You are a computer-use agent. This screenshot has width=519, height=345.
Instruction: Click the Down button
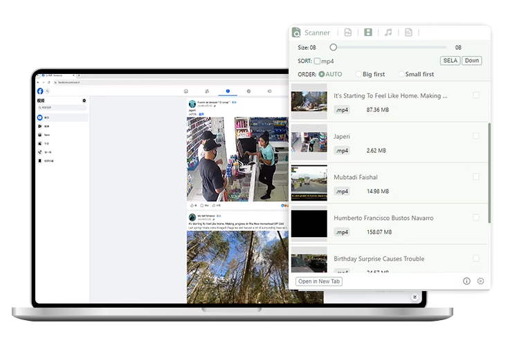pyautogui.click(x=471, y=61)
